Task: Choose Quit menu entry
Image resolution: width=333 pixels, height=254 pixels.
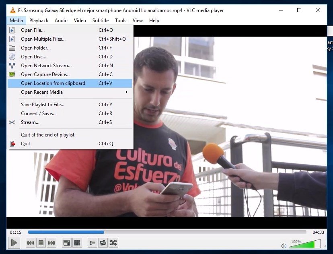Action: (70, 144)
